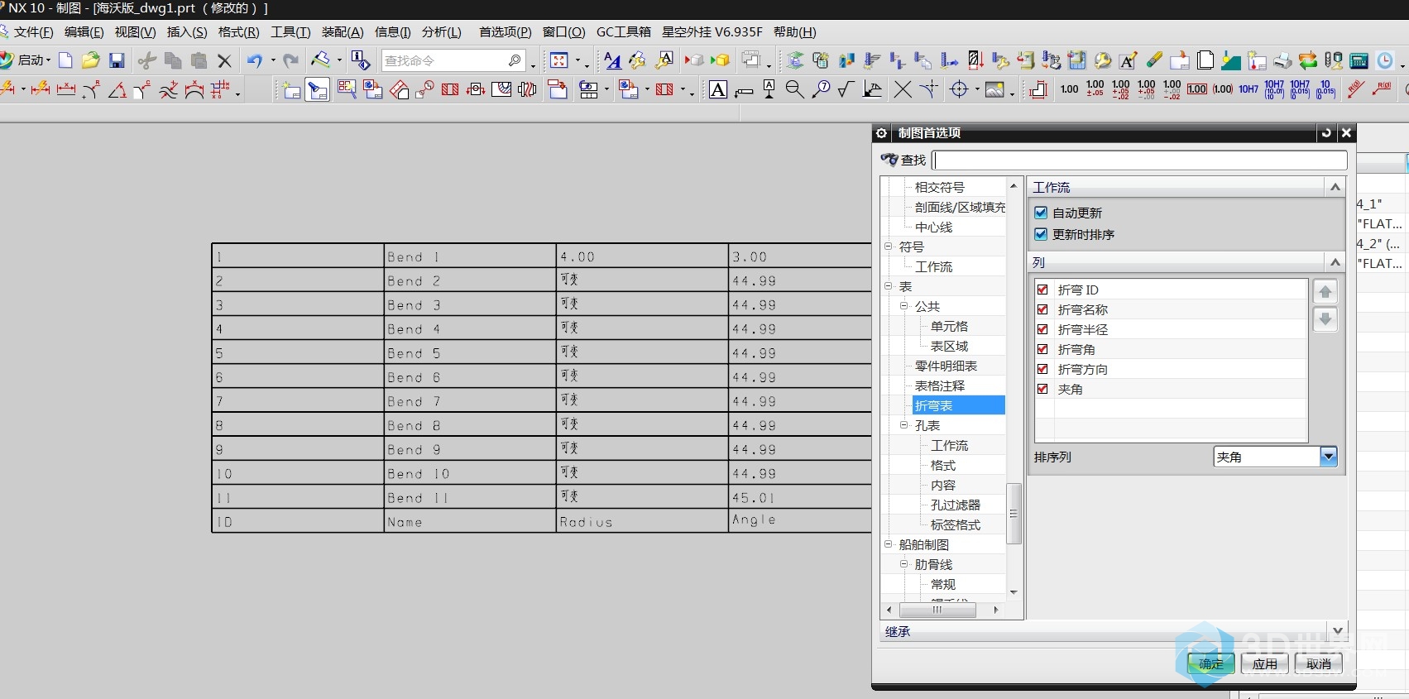Click the Paste clipboard icon
The image size is (1409, 699).
click(199, 60)
